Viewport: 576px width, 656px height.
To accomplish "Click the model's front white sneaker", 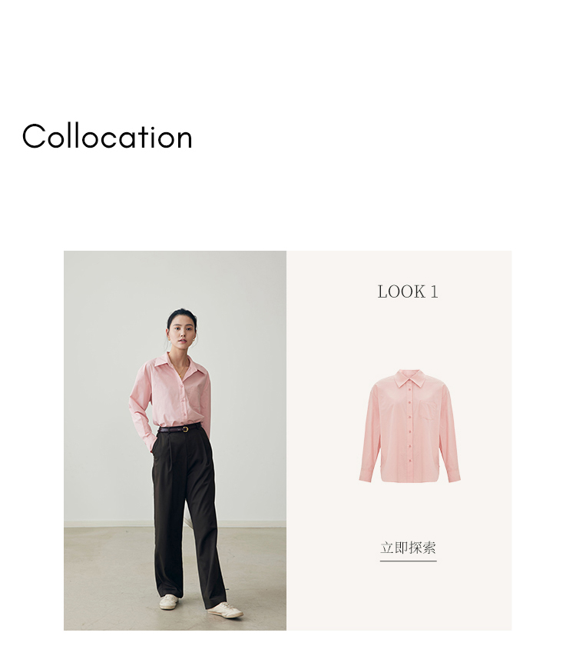I will coord(225,610).
